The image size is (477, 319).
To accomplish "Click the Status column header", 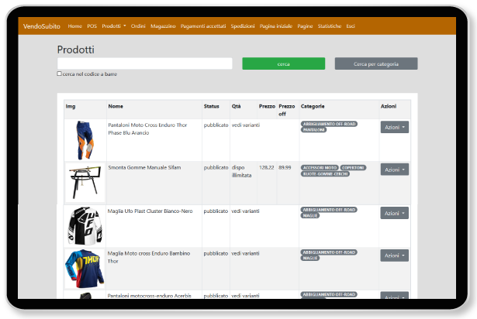I will click(x=212, y=106).
